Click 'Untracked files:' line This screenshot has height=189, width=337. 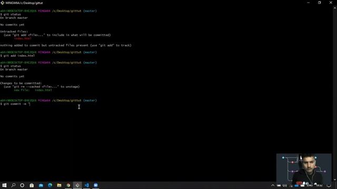[14, 31]
